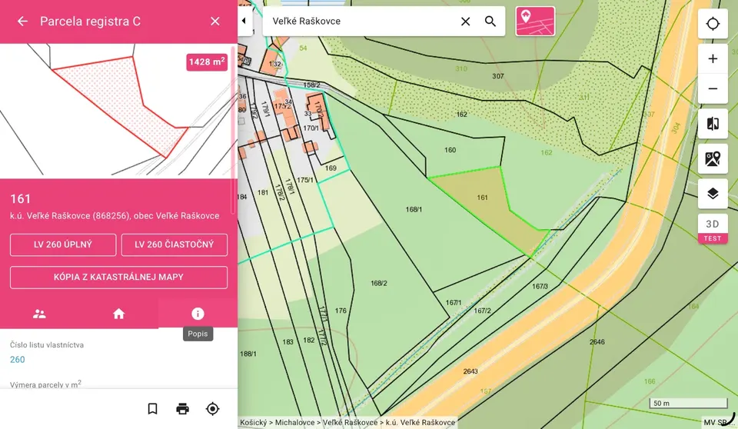Open the map imagery picker icon

pos(713,158)
